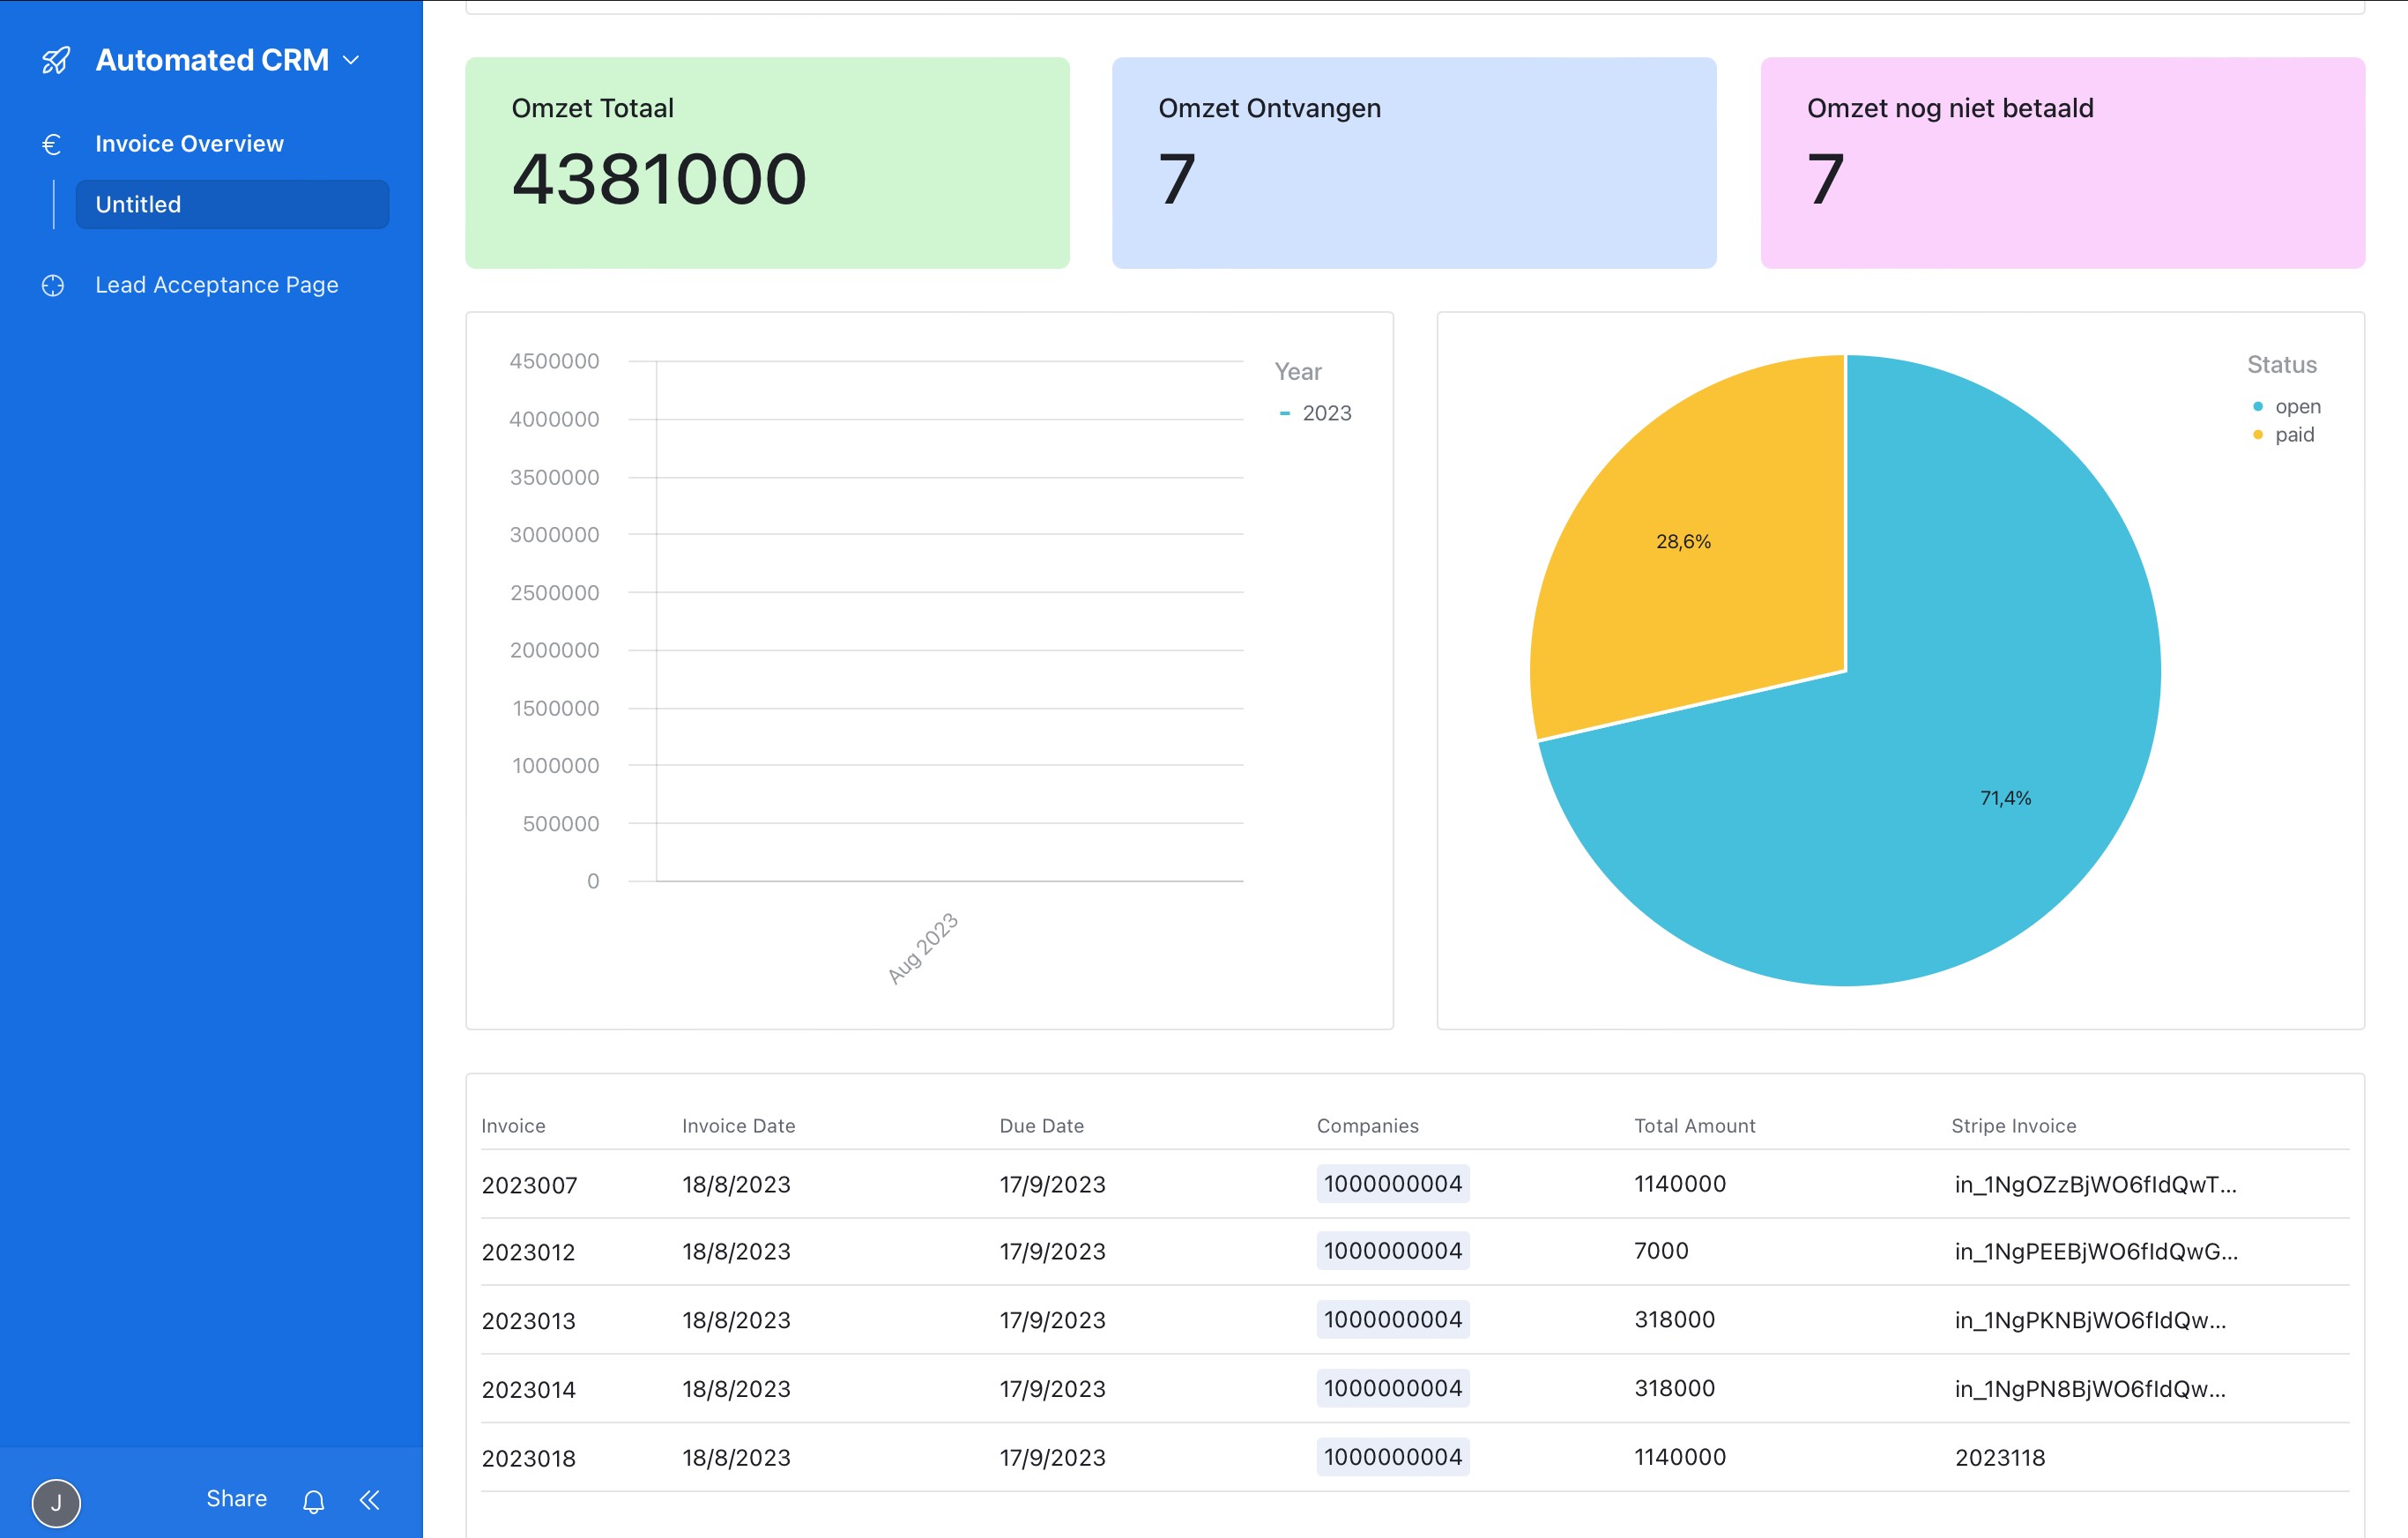Open the J user avatar
This screenshot has width=2408, height=1538.
coord(56,1501)
